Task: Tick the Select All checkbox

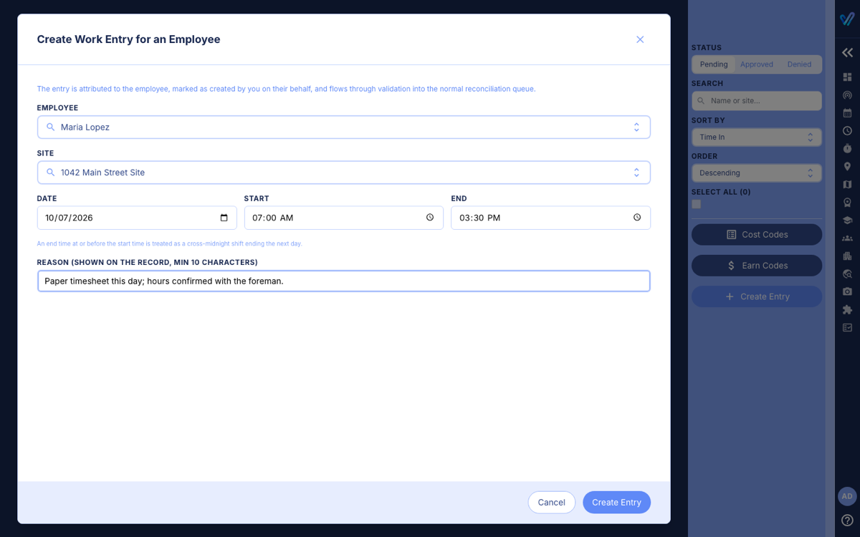Action: click(x=697, y=204)
